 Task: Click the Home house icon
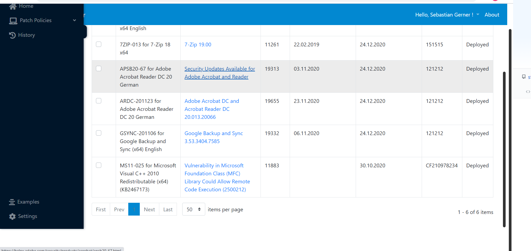coord(13,6)
